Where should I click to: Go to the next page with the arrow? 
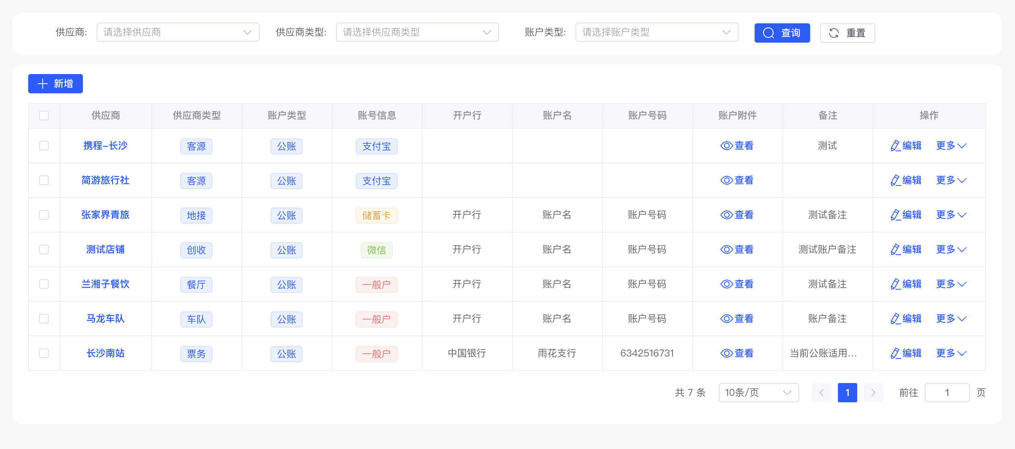pos(873,392)
